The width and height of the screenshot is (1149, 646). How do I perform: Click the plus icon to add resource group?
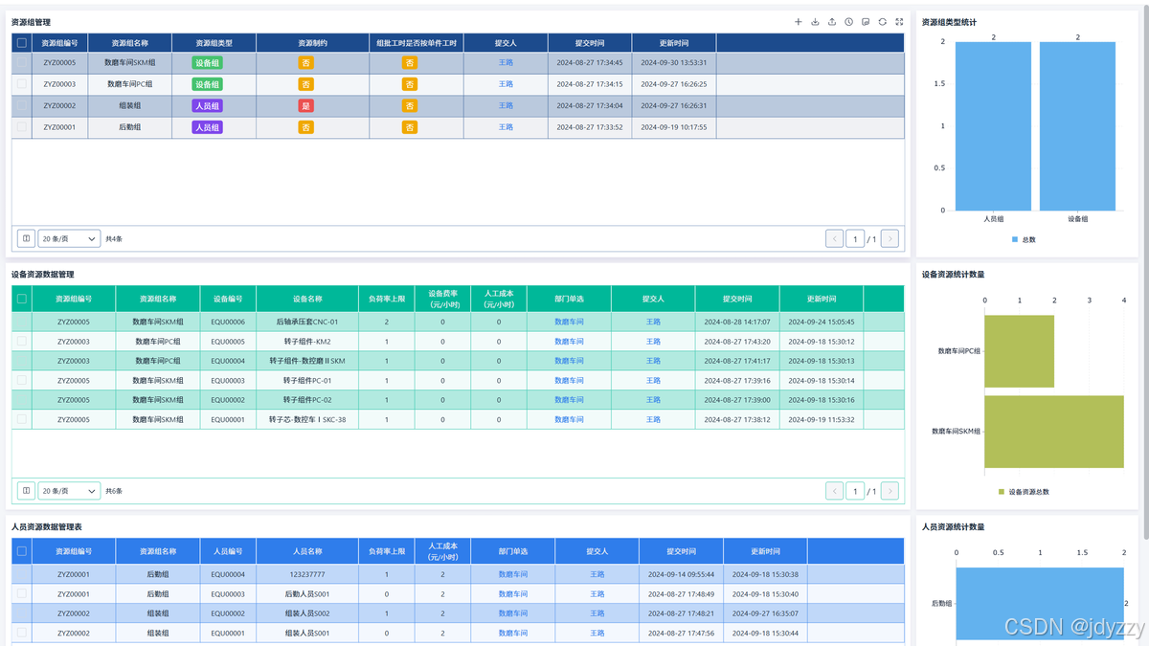[799, 22]
